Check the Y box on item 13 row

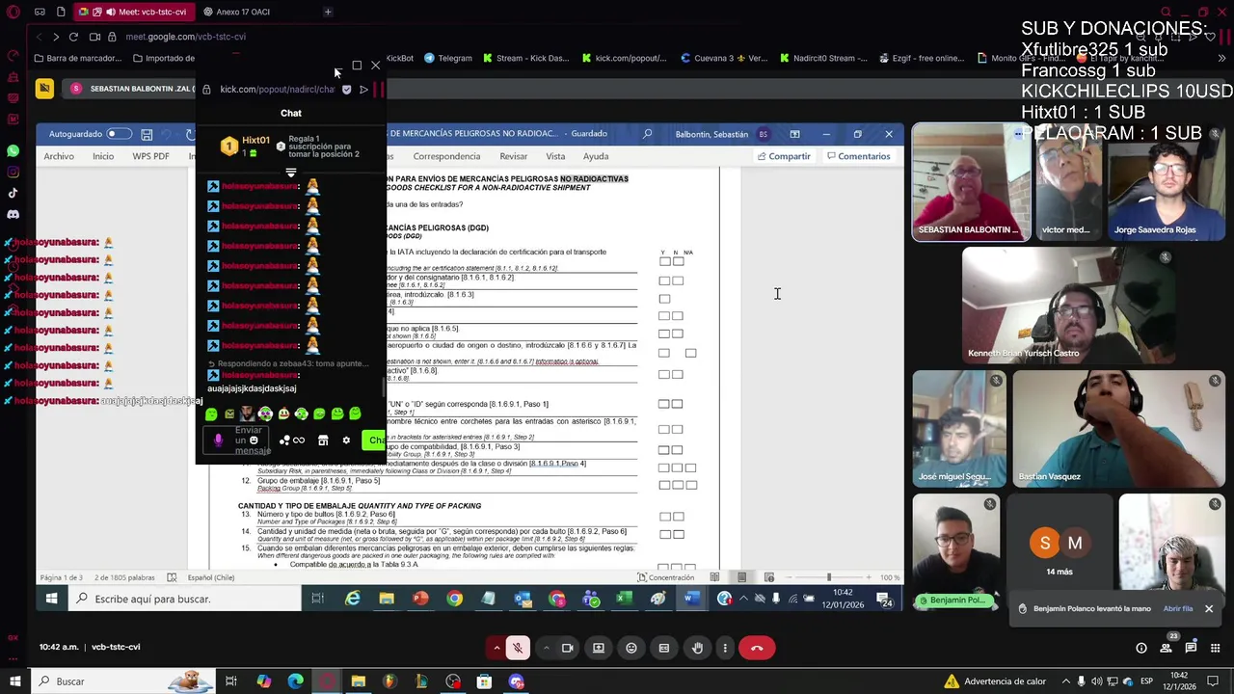pyautogui.click(x=664, y=517)
